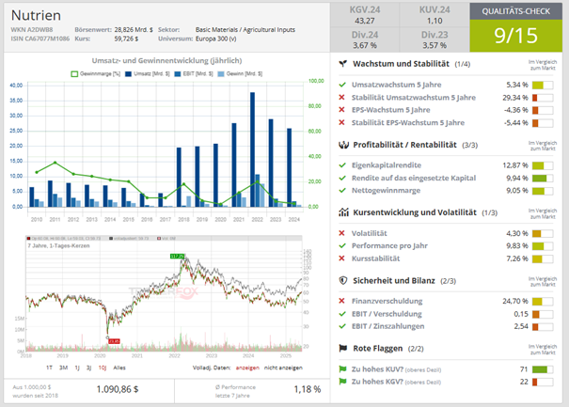The height and width of the screenshot is (407, 569).
Task: Select the 1T chart time range
Action: click(x=49, y=368)
